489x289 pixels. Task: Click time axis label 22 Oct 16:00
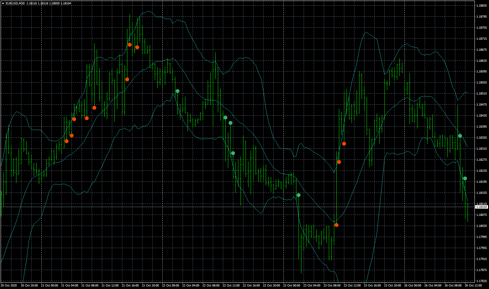tap(251, 286)
